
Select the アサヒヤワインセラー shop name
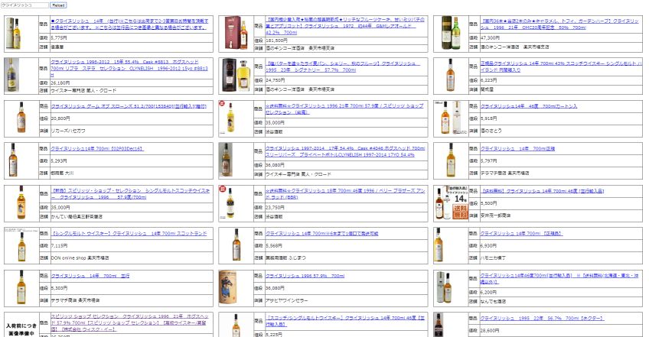pyautogui.click(x=287, y=300)
